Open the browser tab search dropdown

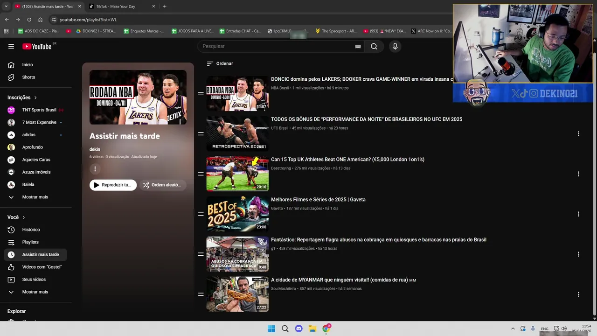tap(6, 7)
